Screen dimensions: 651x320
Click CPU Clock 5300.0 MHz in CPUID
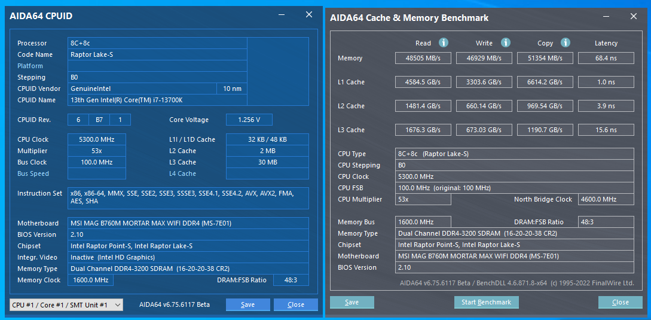click(97, 139)
